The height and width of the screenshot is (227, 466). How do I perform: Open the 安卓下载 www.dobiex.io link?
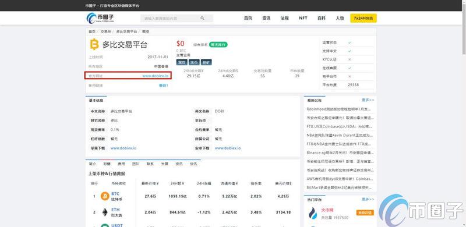point(228,148)
